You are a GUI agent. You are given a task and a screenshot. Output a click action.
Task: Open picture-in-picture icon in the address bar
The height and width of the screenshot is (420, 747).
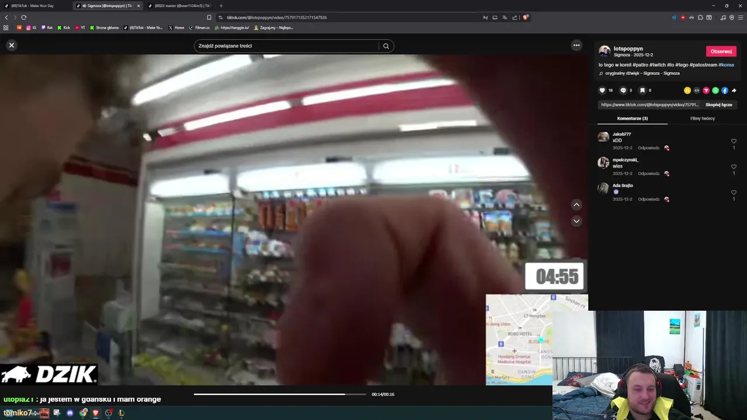click(495, 17)
